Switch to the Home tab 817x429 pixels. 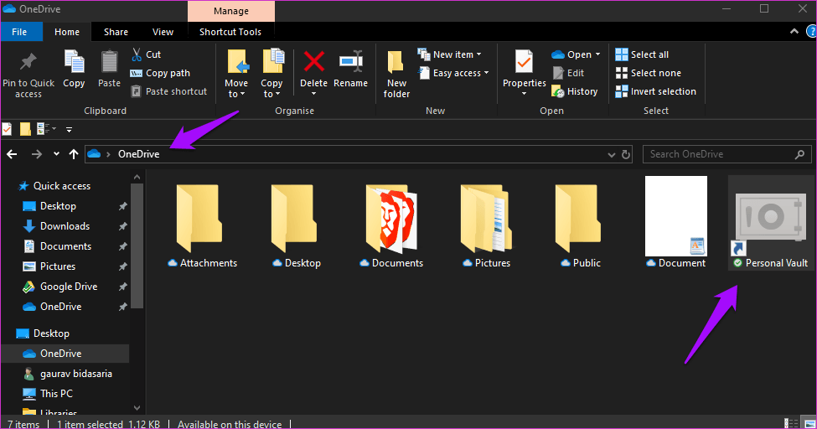67,32
